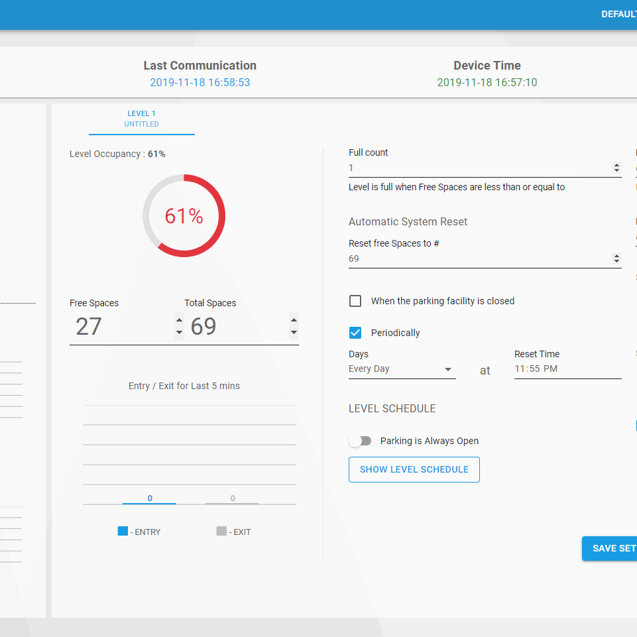This screenshot has height=637, width=637.
Task: Increase Total Spaces with up arrow
Action: point(294,320)
